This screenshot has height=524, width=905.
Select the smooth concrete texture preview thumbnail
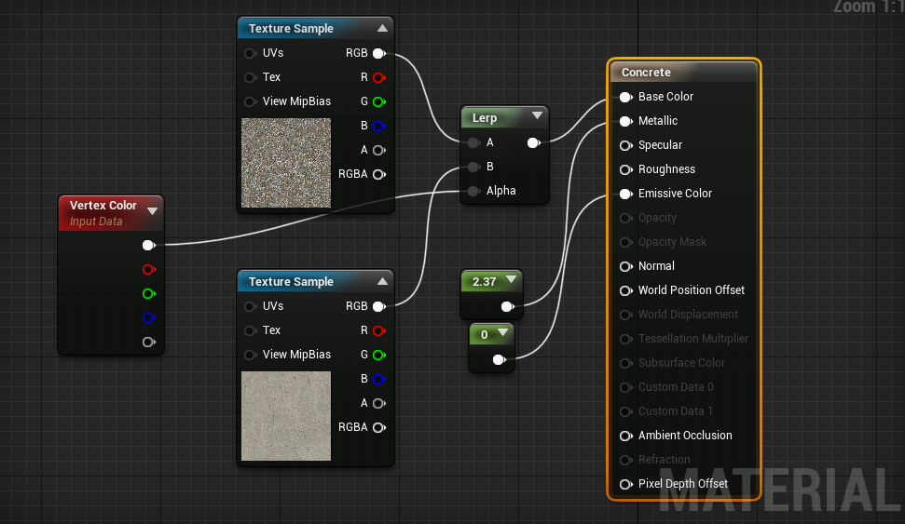click(x=286, y=416)
